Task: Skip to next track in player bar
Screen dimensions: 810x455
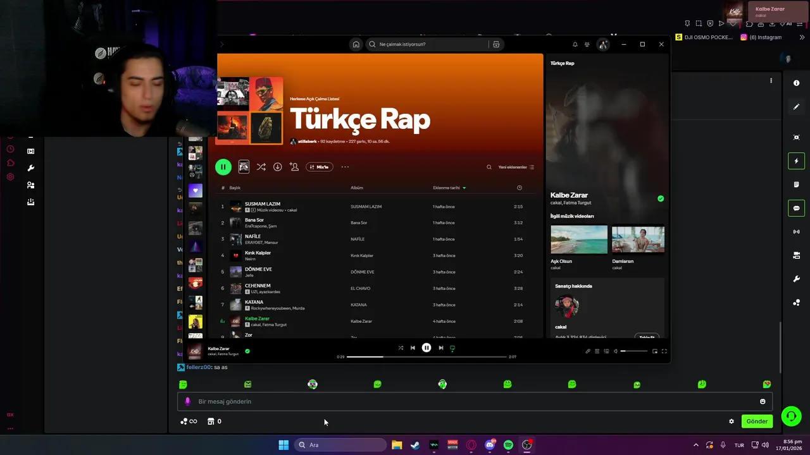Action: (x=441, y=348)
